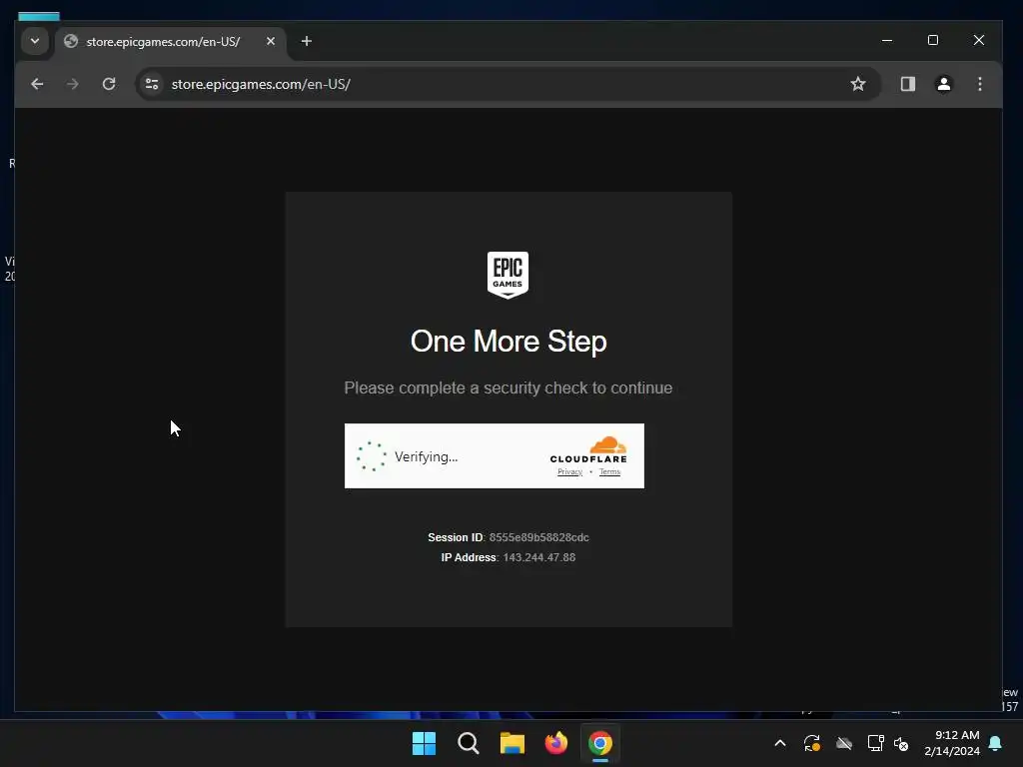
Task: Select the store.epicgames.com tab
Action: [171, 42]
